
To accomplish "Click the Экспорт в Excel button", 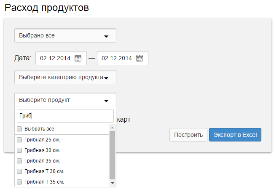I will click(235, 135).
